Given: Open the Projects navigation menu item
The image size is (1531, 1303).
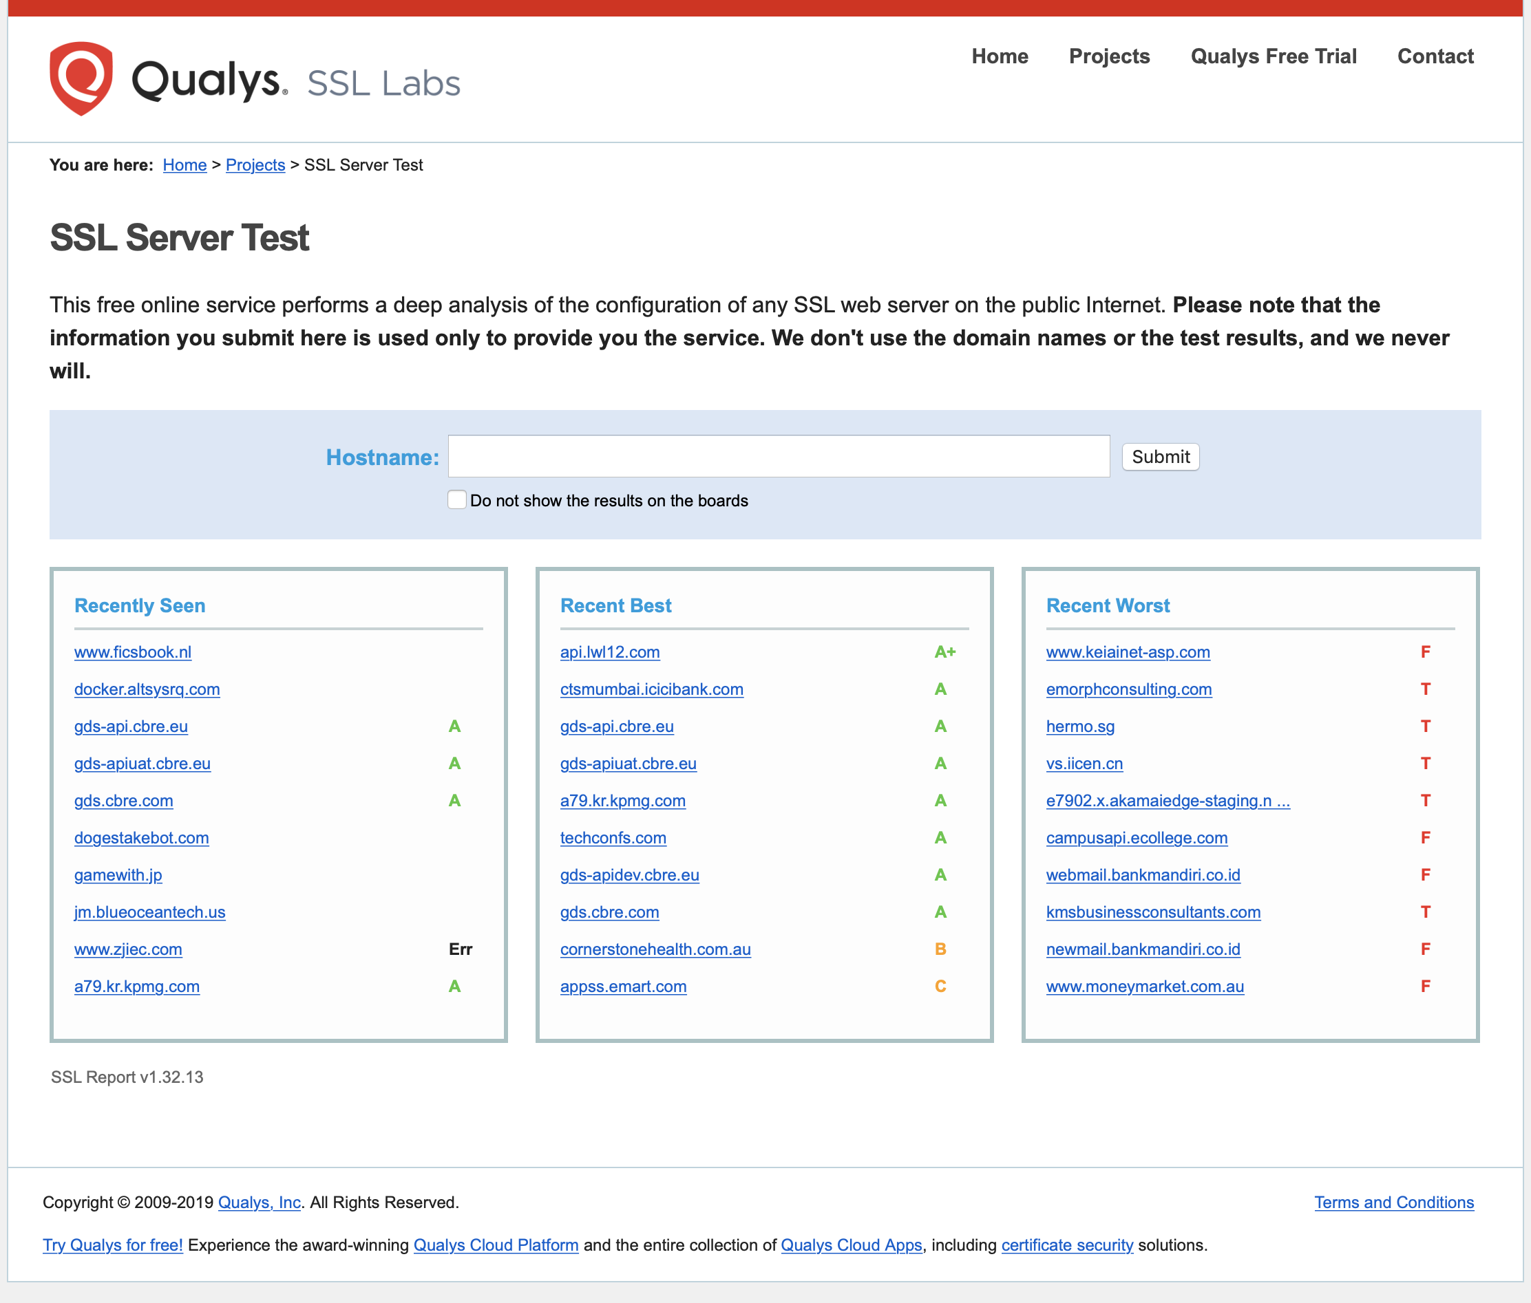Looking at the screenshot, I should click(1109, 56).
